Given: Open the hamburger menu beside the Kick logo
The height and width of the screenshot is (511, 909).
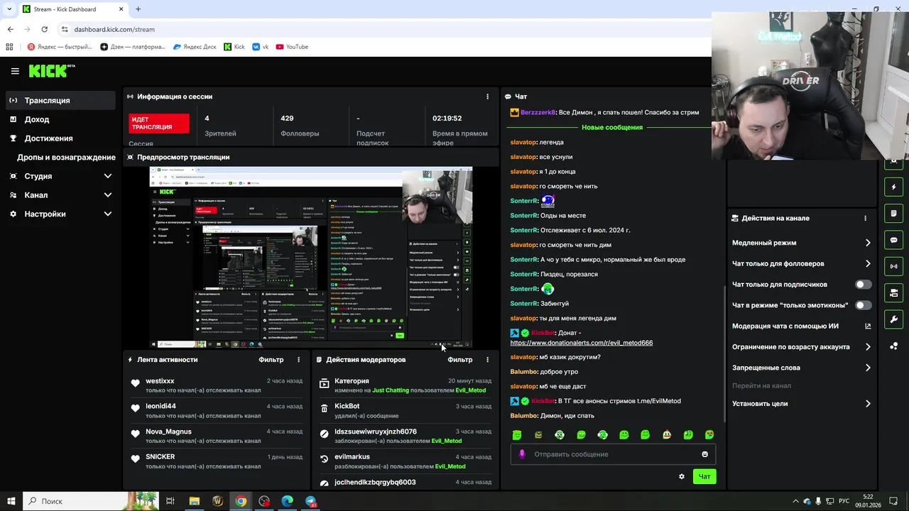Looking at the screenshot, I should pos(15,71).
